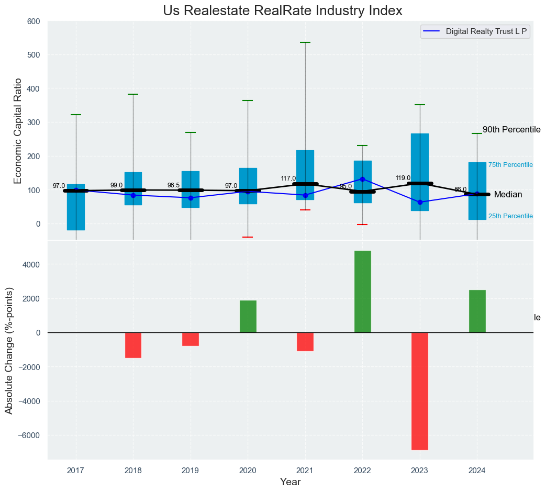Click the 'Median' annotation label
Viewport: 546px width, 492px height.
[x=508, y=195]
